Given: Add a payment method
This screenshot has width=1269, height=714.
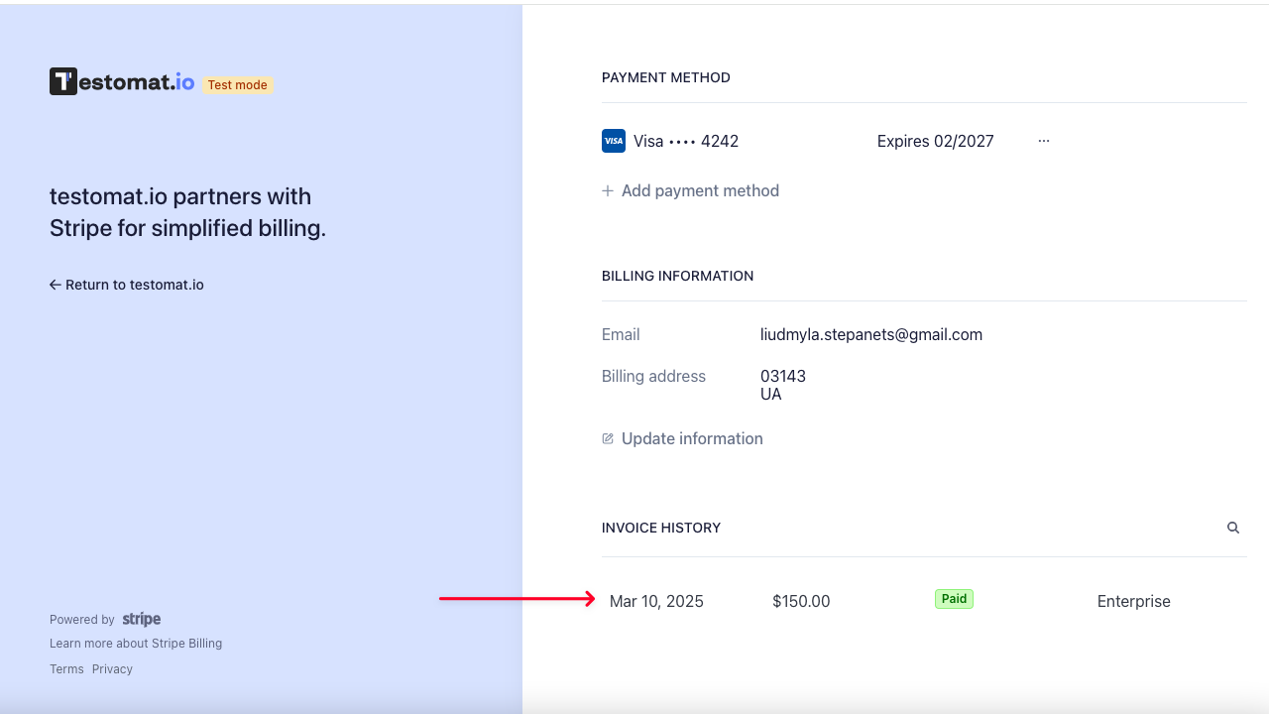Looking at the screenshot, I should point(691,190).
